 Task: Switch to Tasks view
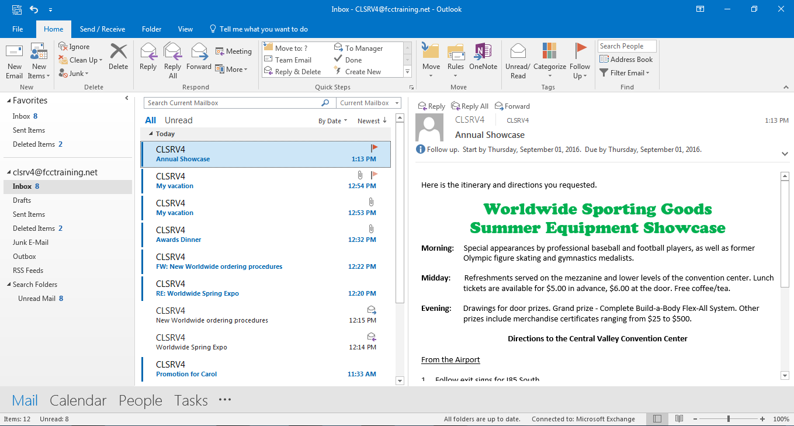coord(191,400)
